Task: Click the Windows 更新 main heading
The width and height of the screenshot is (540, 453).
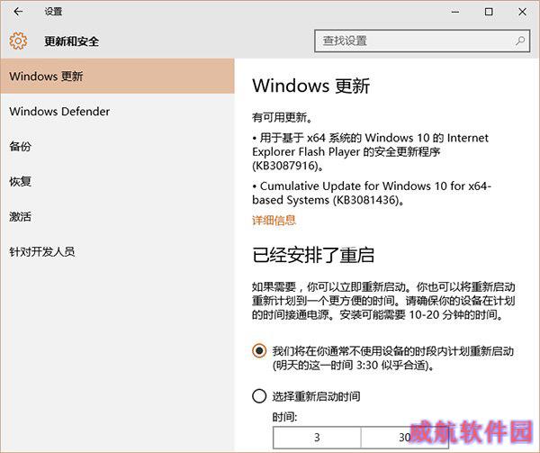Action: coord(311,86)
